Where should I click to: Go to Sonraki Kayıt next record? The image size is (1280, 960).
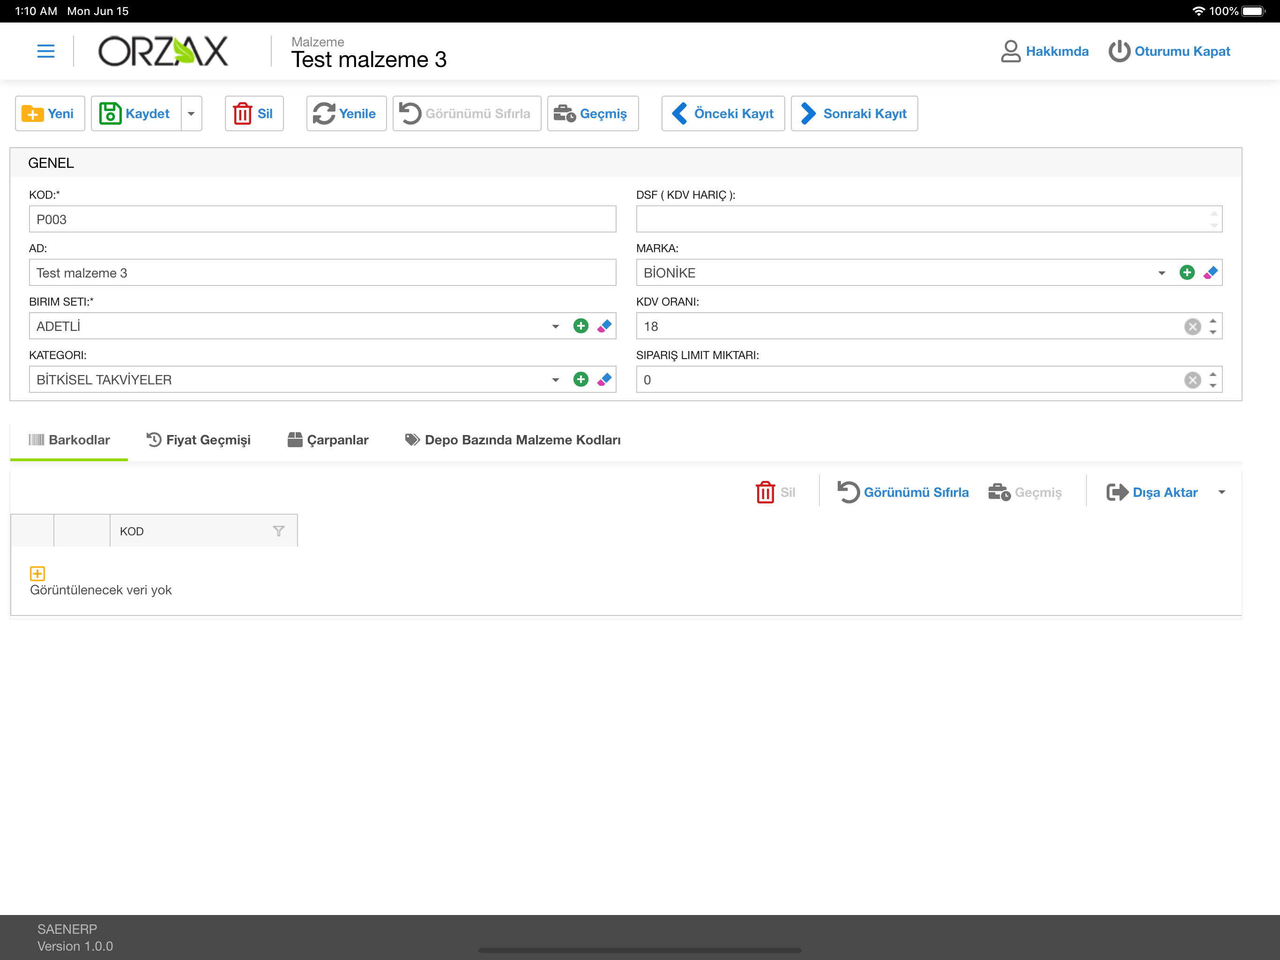pyautogui.click(x=854, y=113)
